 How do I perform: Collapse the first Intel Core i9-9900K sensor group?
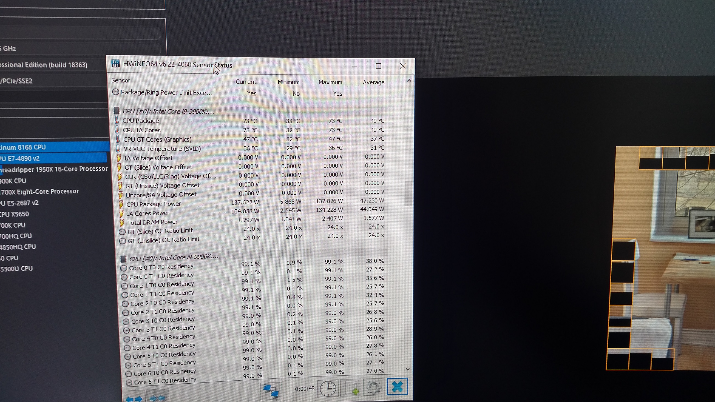pos(168,111)
